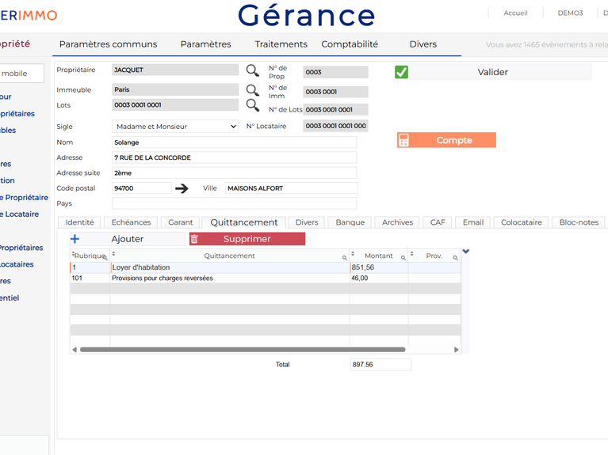The image size is (608, 455).
Task: Click the mobile search box in sidebar
Action: tap(21, 73)
